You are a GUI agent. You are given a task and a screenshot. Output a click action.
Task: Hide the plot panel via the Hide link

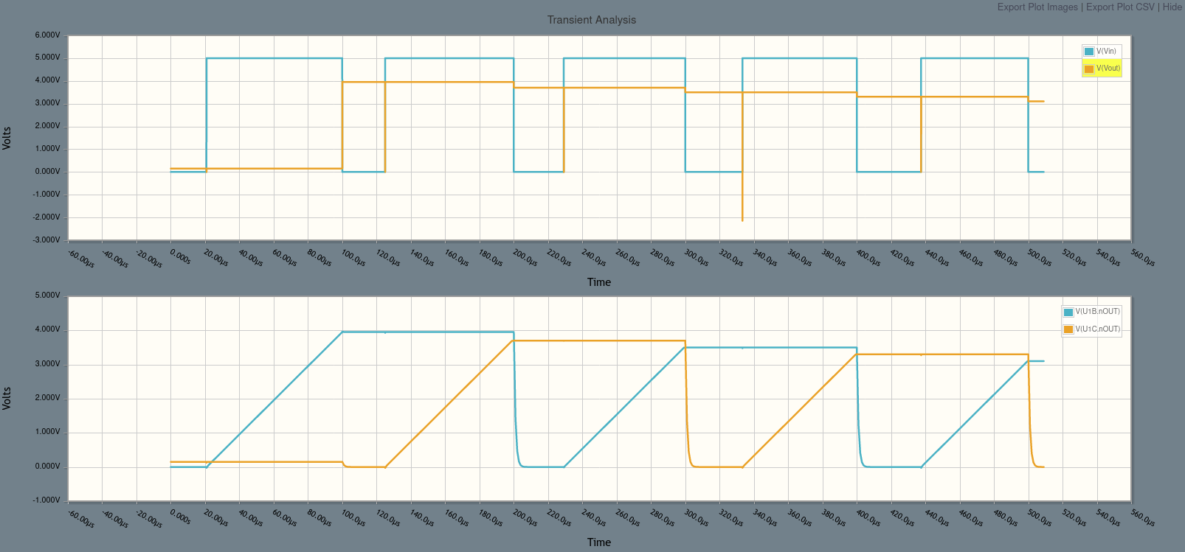tap(1172, 7)
